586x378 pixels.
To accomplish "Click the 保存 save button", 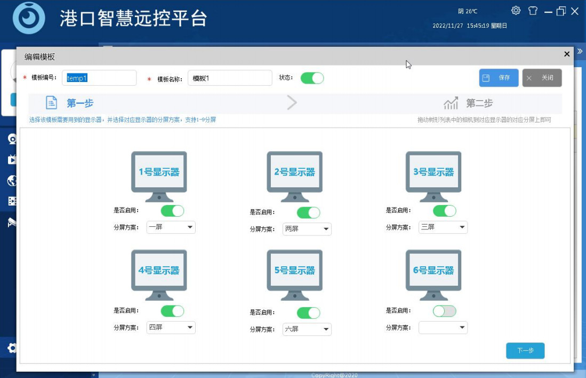I will 499,78.
